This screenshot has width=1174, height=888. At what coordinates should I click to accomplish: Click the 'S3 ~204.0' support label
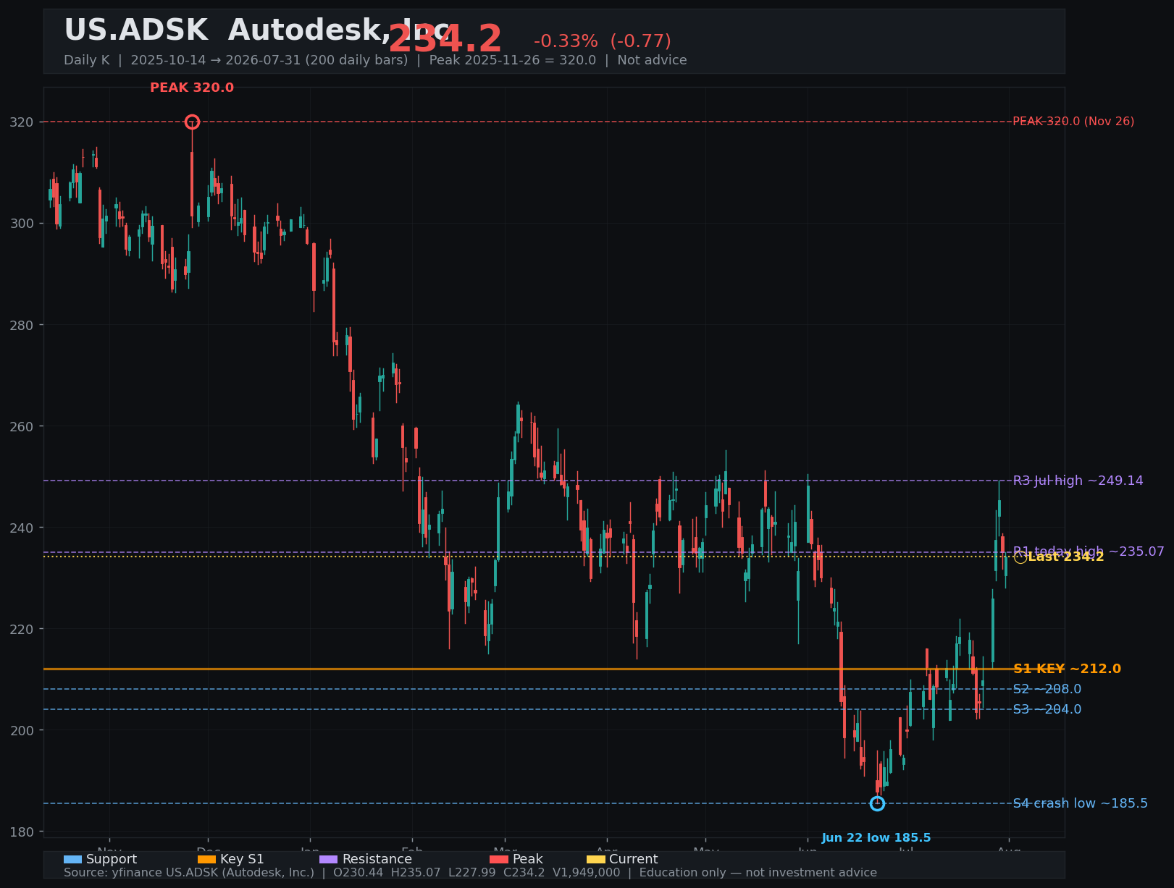[x=1047, y=709]
